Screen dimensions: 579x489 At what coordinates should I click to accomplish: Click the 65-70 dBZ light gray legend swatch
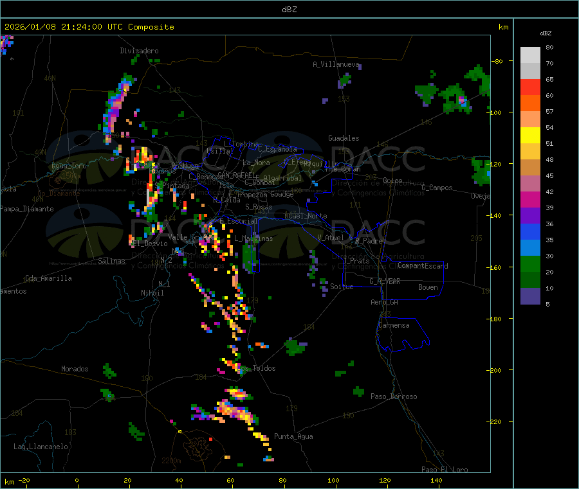[x=530, y=71]
